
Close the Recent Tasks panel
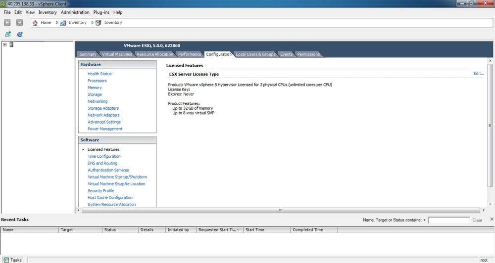(492, 219)
